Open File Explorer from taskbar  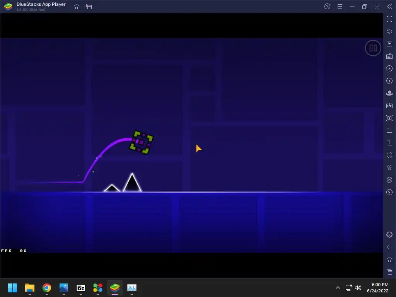[x=29, y=288]
